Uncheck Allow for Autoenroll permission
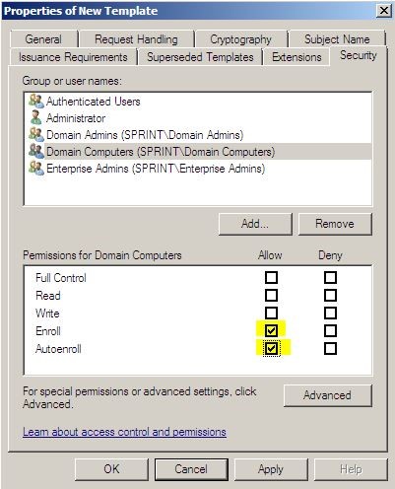395x489 pixels. click(271, 348)
